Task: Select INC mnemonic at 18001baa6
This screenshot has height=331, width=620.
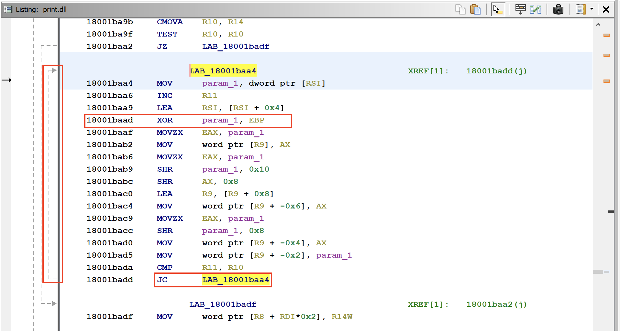Action: [165, 95]
